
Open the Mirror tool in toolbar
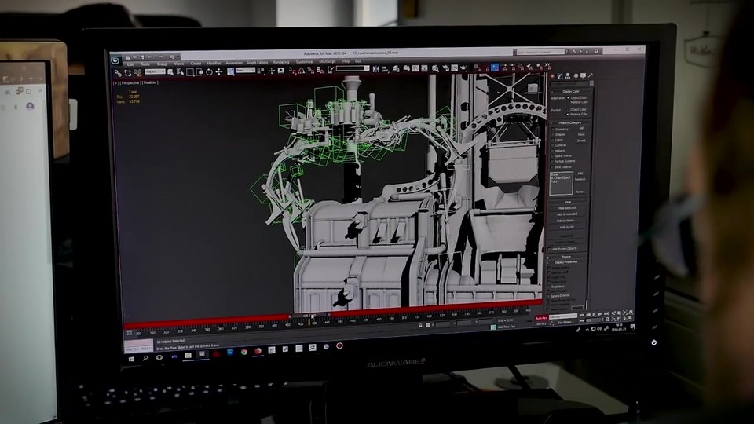click(376, 69)
